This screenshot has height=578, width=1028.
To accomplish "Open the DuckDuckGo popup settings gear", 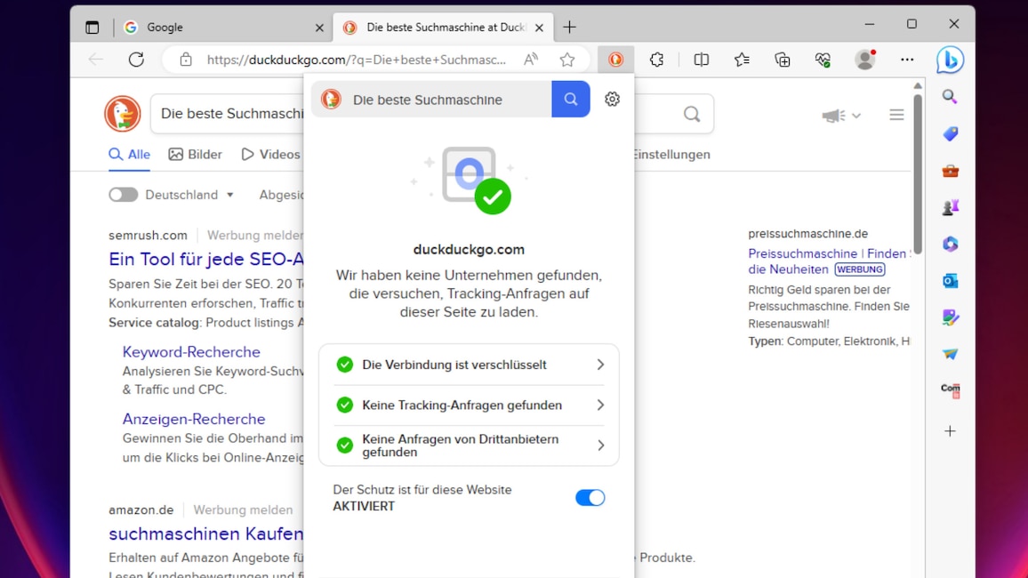I will point(612,99).
